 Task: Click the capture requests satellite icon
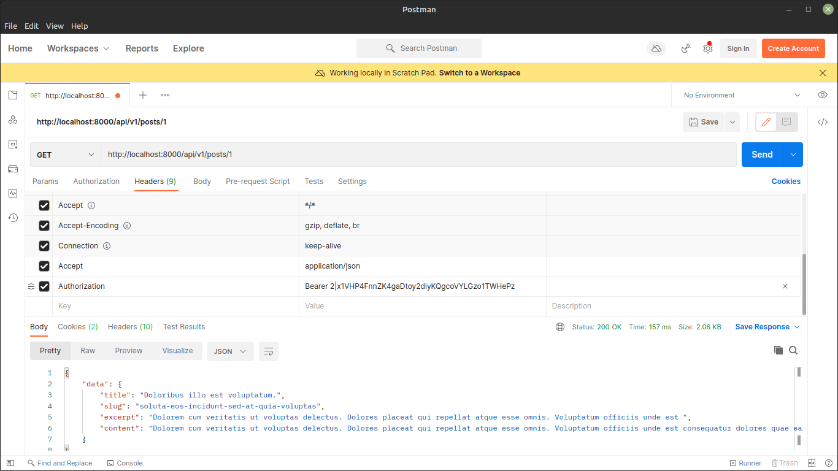(x=686, y=48)
